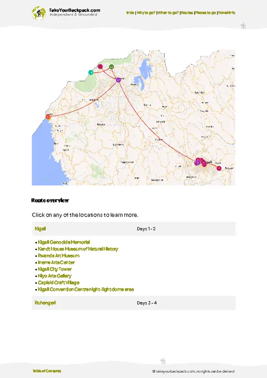This screenshot has height=378, width=267.
Task: Open Kandt House Museum of Natural History
Action: [78, 249]
